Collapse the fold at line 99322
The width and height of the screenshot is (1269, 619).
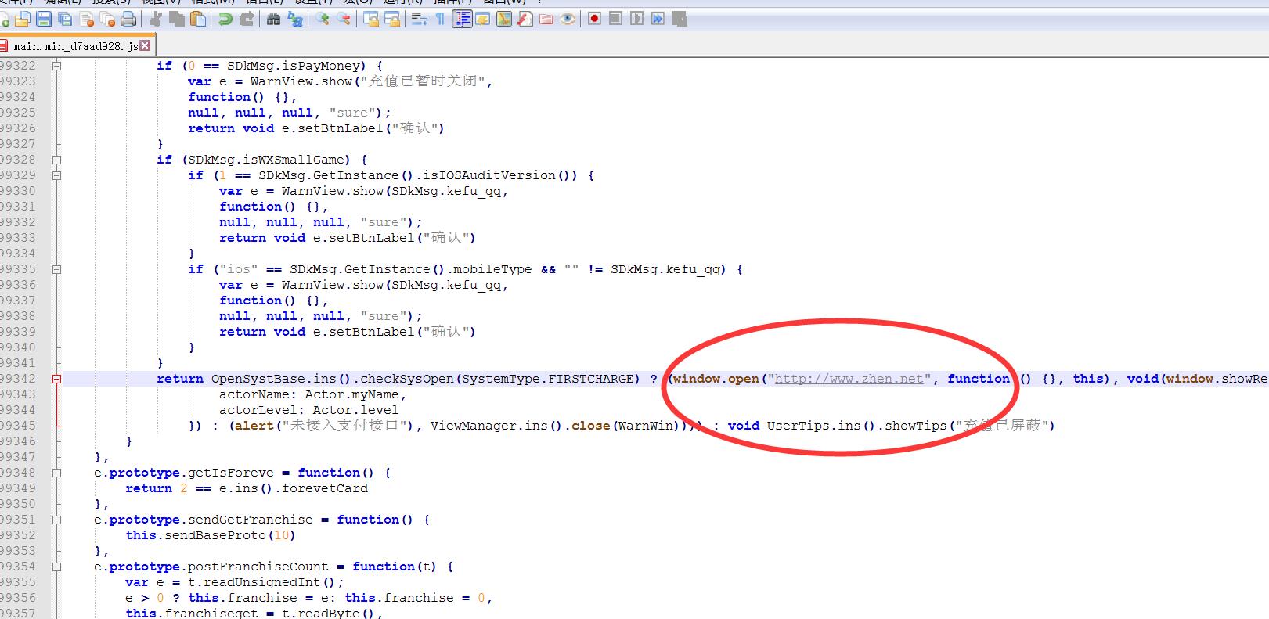coord(56,66)
